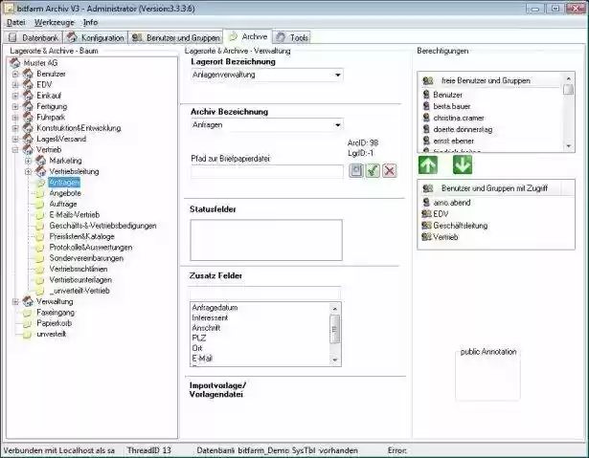Viewport: 589px width, 458px height.
Task: Click the Zusatz Felder text input
Action: (264, 293)
